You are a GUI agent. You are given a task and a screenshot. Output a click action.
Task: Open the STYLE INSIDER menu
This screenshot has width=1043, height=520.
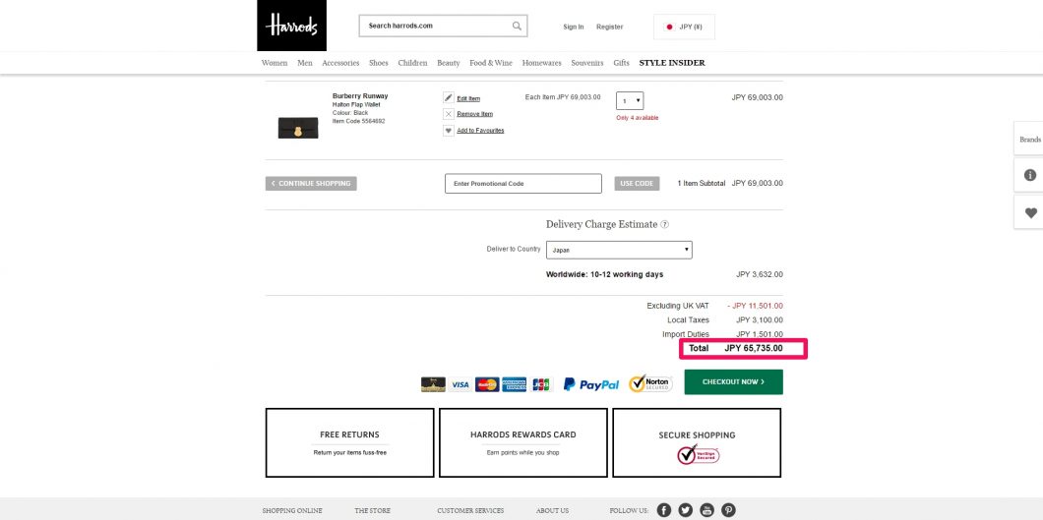point(672,63)
